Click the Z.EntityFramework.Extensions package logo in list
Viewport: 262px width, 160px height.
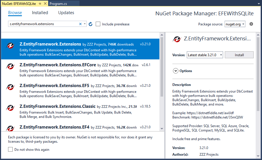tap(10, 46)
